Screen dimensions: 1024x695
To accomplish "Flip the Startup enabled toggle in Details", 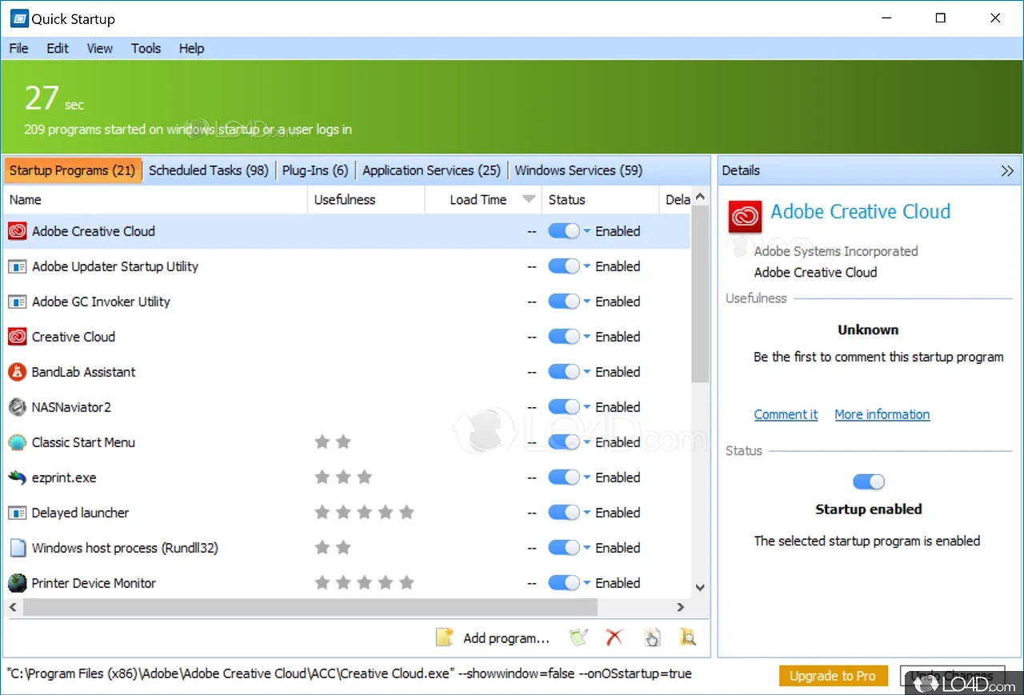I will (869, 481).
